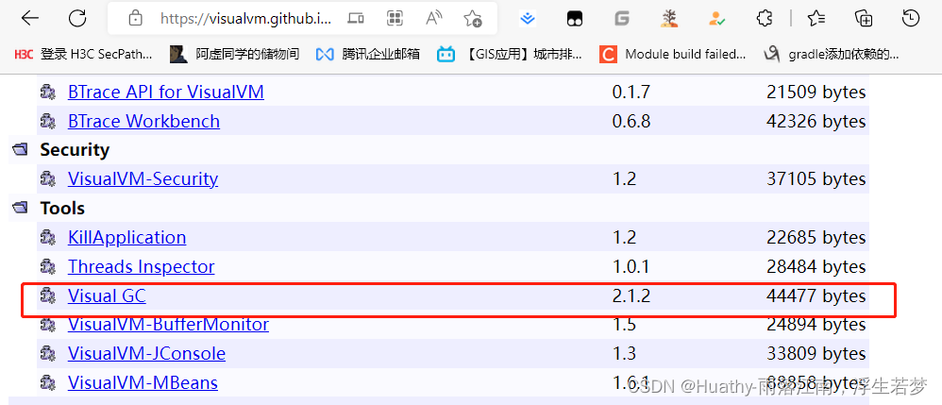Select the Security category heading

(x=75, y=149)
